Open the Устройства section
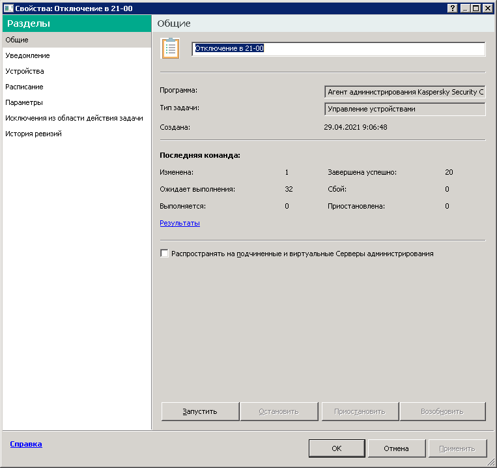The height and width of the screenshot is (468, 497). coord(77,71)
